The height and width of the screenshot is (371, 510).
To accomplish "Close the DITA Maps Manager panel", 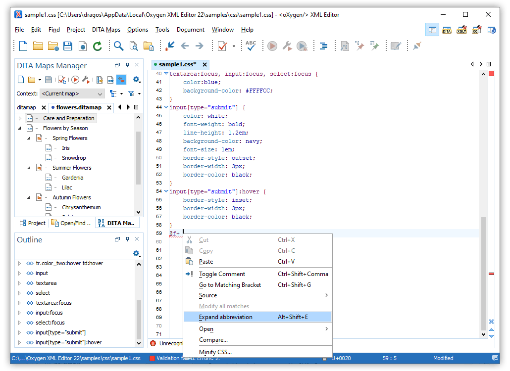I will (137, 65).
